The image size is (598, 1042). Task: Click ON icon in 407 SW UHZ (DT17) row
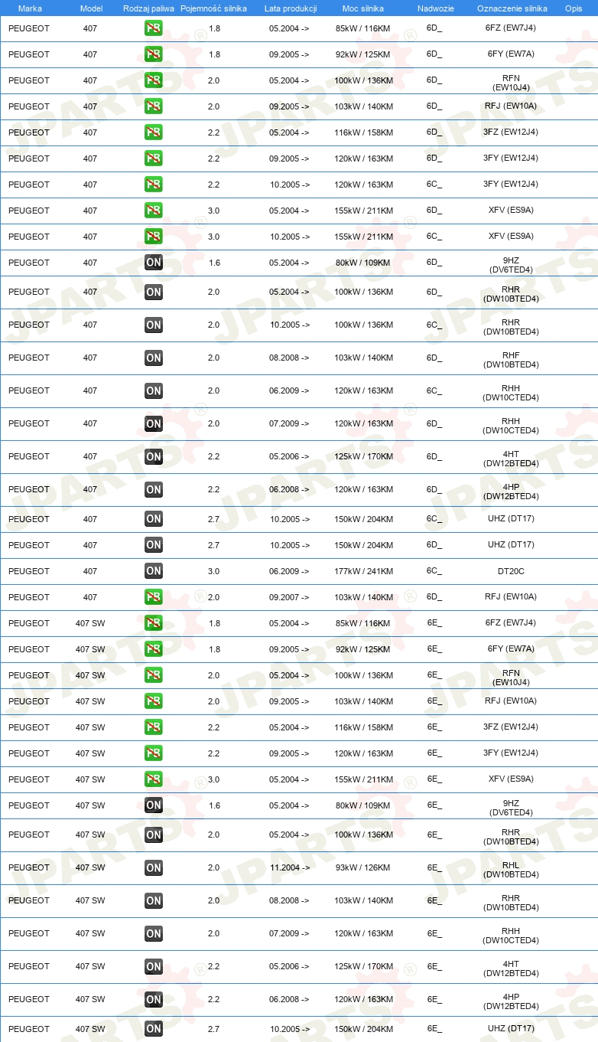coord(154,1029)
